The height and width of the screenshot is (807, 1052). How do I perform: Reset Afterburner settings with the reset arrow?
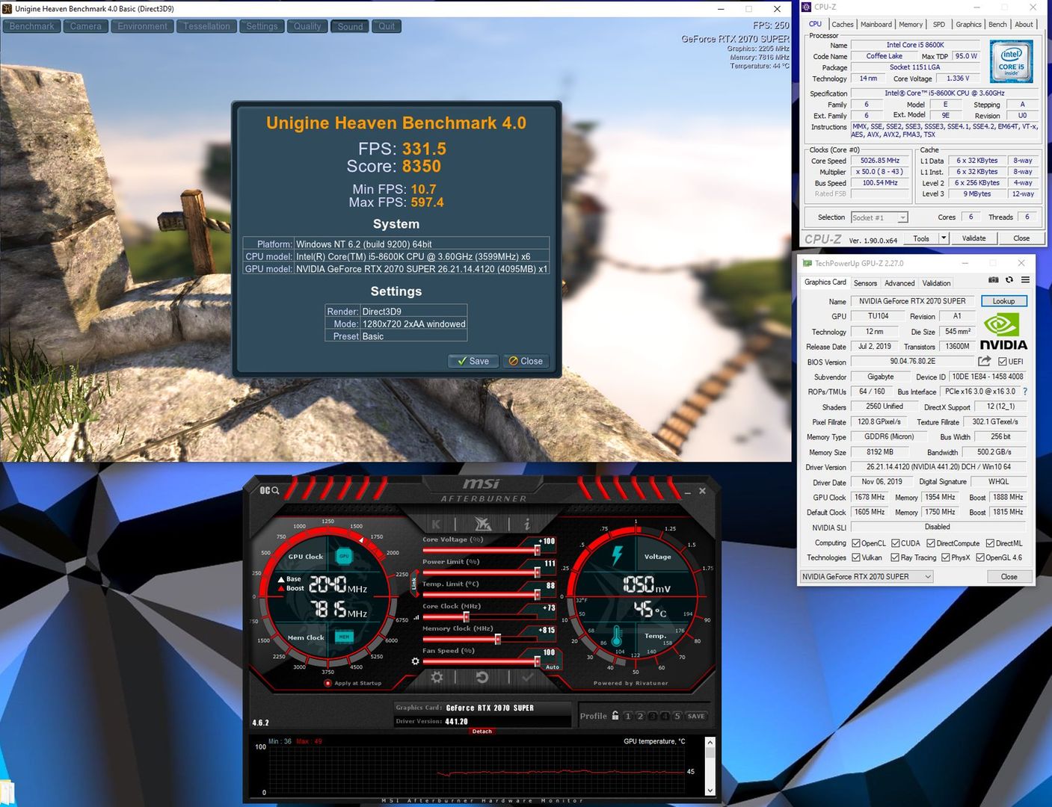tap(482, 677)
